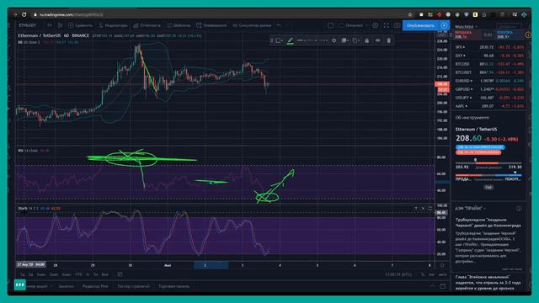Clone drawing with copy icon
Viewport: 539px width, 303px height.
point(355,40)
